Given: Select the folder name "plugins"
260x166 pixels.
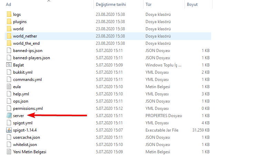Looking at the screenshot, I should (x=20, y=22).
